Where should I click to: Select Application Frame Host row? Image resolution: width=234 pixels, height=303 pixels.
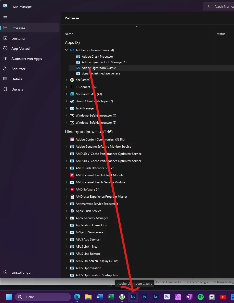[x=92, y=225]
